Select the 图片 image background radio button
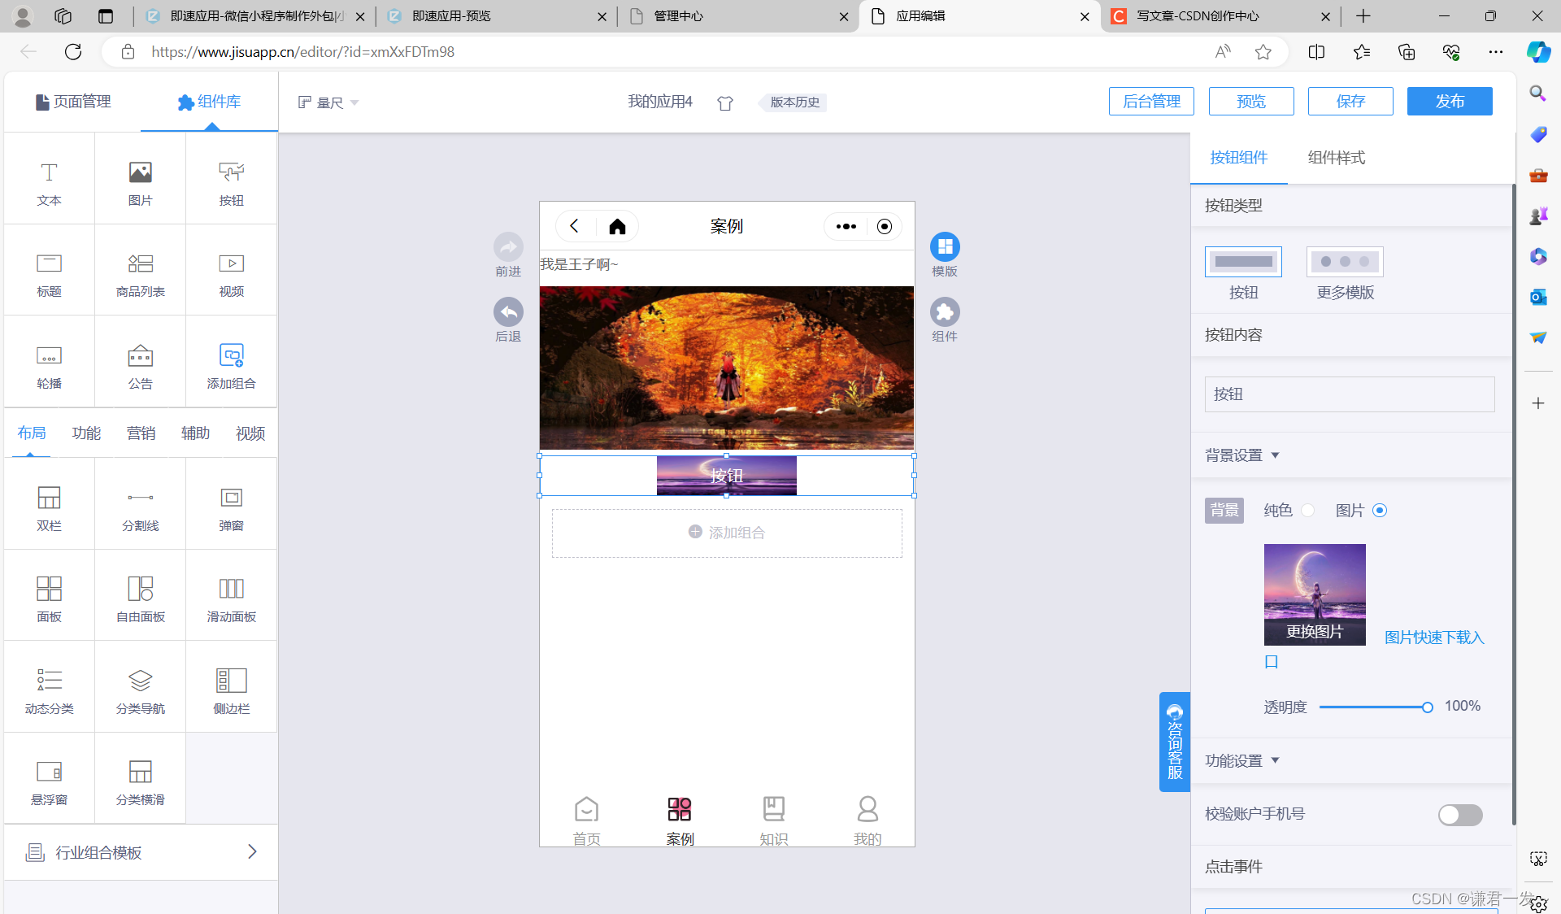1561x914 pixels. [1379, 511]
